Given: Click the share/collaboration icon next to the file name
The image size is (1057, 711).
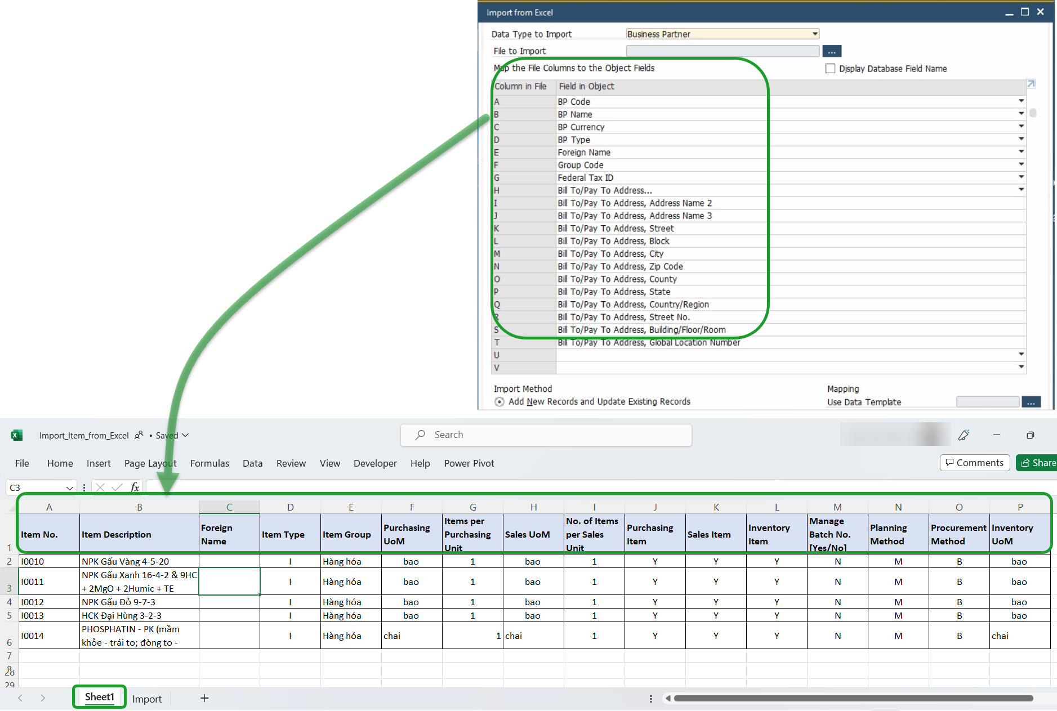Looking at the screenshot, I should (139, 435).
